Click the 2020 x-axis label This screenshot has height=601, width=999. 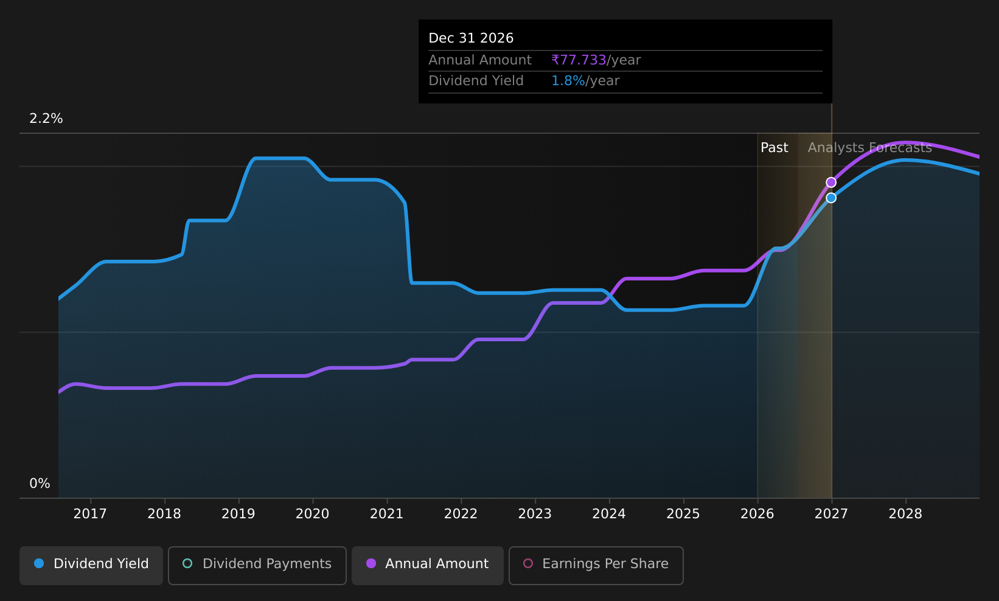[x=313, y=514]
